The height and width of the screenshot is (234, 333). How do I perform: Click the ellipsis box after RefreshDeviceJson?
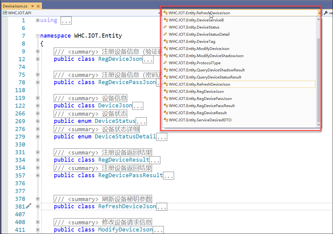coord(162,207)
